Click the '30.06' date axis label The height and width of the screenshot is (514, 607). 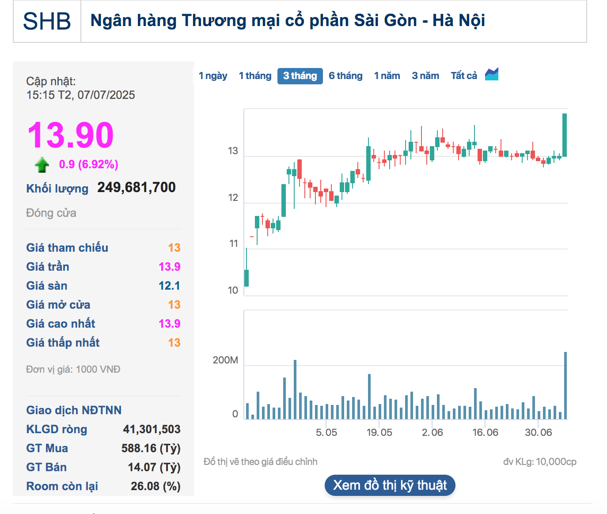[x=539, y=432]
